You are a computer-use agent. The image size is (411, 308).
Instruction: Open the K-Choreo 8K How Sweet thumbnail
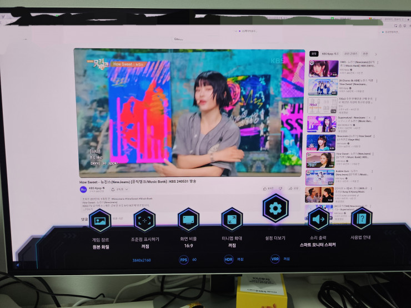click(x=323, y=87)
